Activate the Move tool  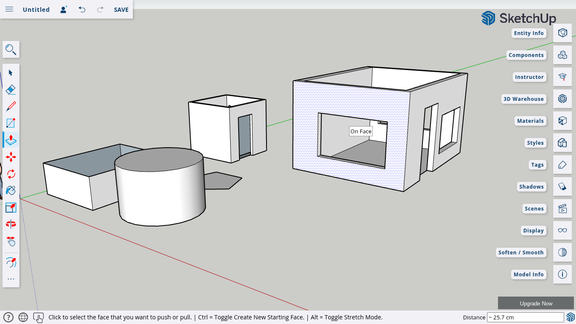[x=11, y=157]
